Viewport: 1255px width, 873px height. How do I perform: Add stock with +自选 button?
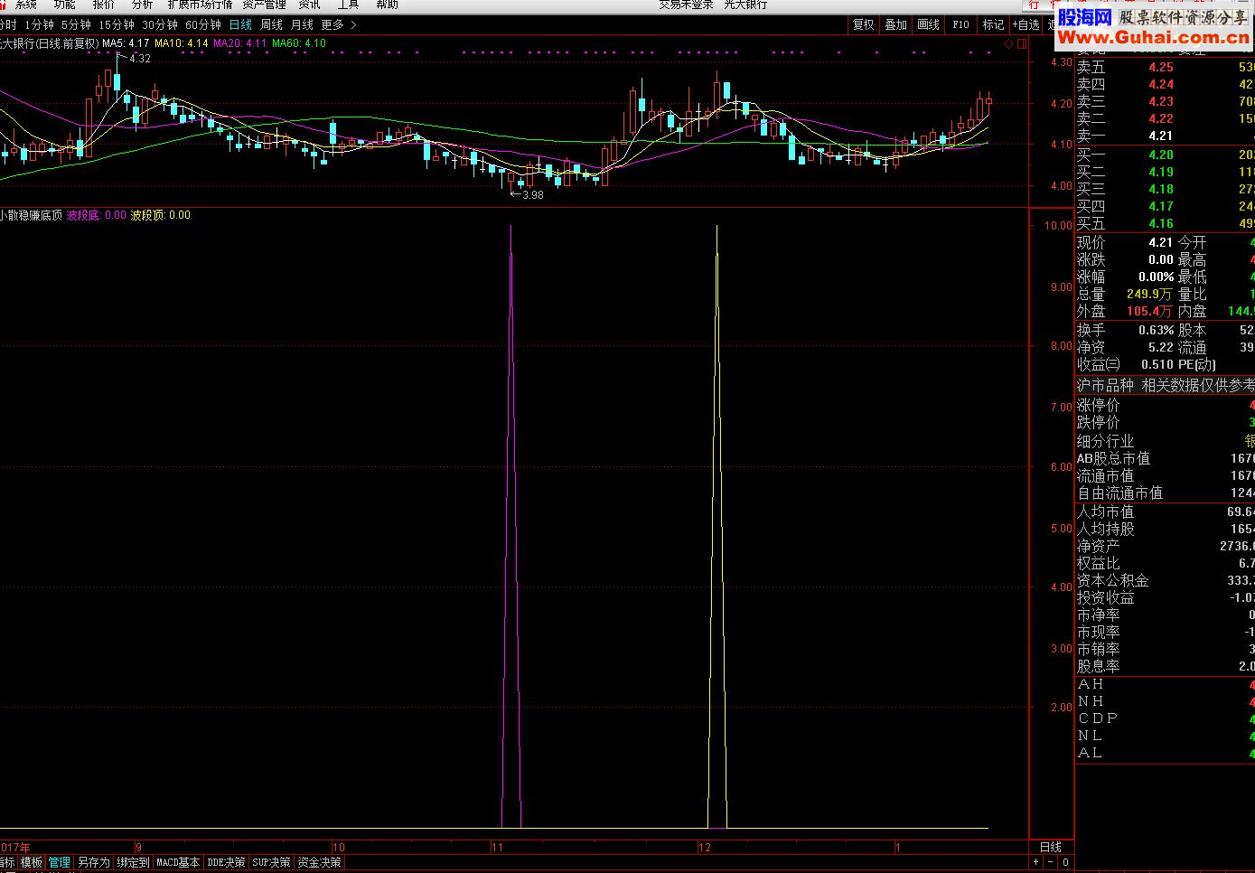pos(1026,25)
